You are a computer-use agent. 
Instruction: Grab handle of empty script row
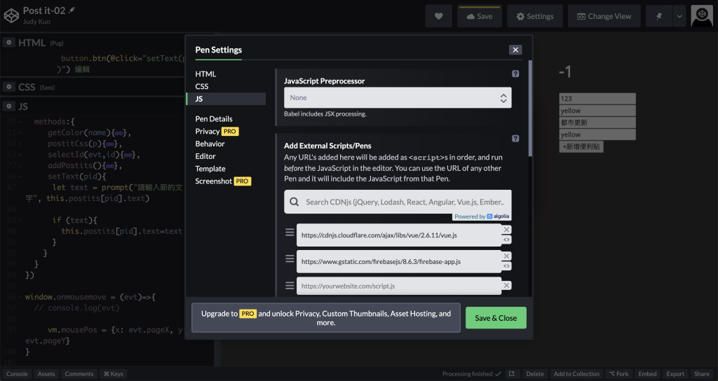[290, 286]
